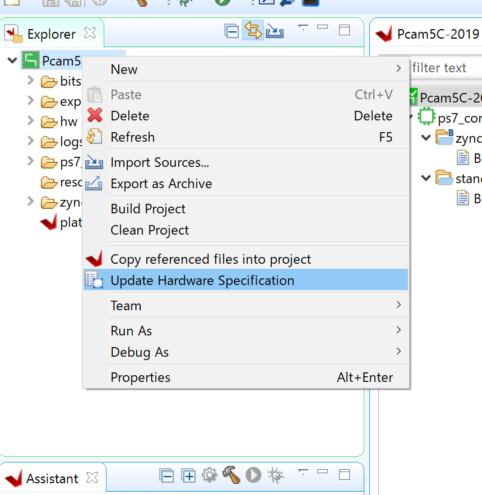The height and width of the screenshot is (495, 482).
Task: Toggle Link with Editor icon in Explorer
Action: coord(253,30)
